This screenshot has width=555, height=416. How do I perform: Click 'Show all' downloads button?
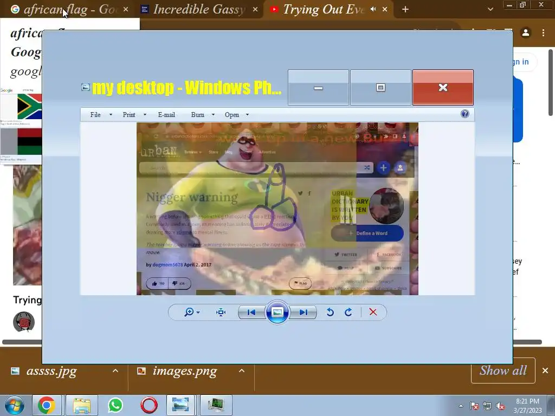[503, 370]
